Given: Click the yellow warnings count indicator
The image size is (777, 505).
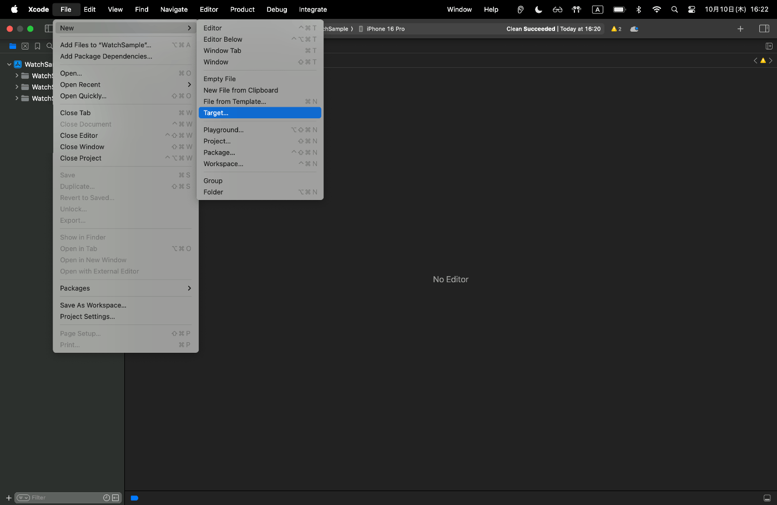Looking at the screenshot, I should [x=616, y=29].
